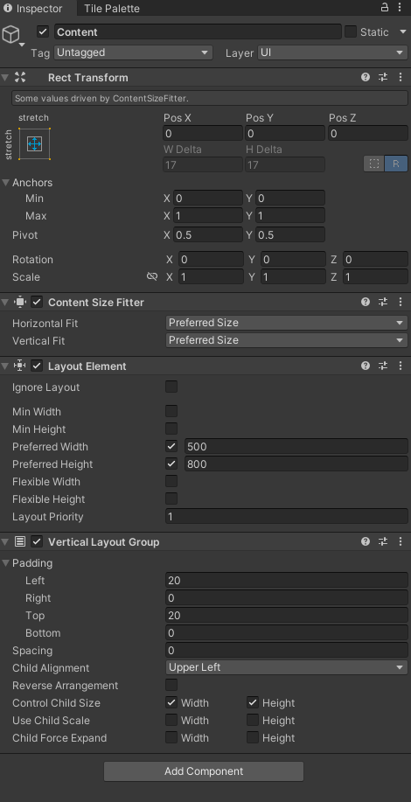Switch to the Tile Palette tab
The height and width of the screenshot is (802, 411).
pos(111,8)
